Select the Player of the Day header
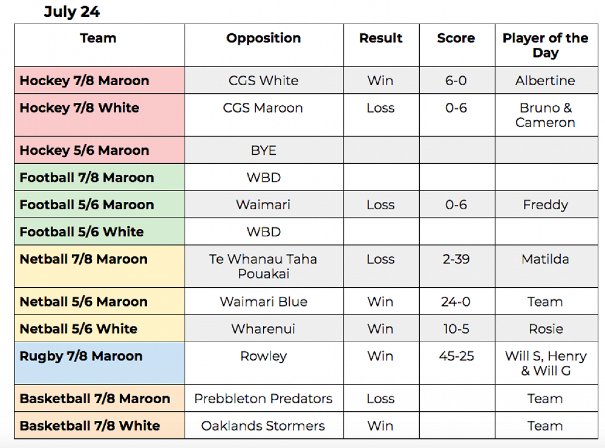The image size is (605, 448). click(x=545, y=45)
